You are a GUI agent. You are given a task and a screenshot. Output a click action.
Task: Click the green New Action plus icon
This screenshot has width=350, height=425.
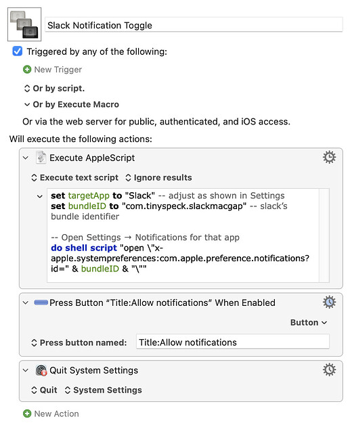pos(27,413)
